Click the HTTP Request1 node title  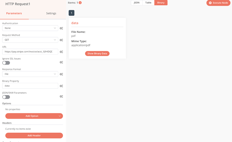pyautogui.click(x=18, y=4)
